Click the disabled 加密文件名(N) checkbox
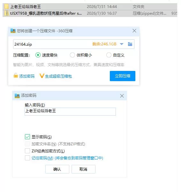Image resolution: width=181 pixels, height=192 pixels. point(27,144)
